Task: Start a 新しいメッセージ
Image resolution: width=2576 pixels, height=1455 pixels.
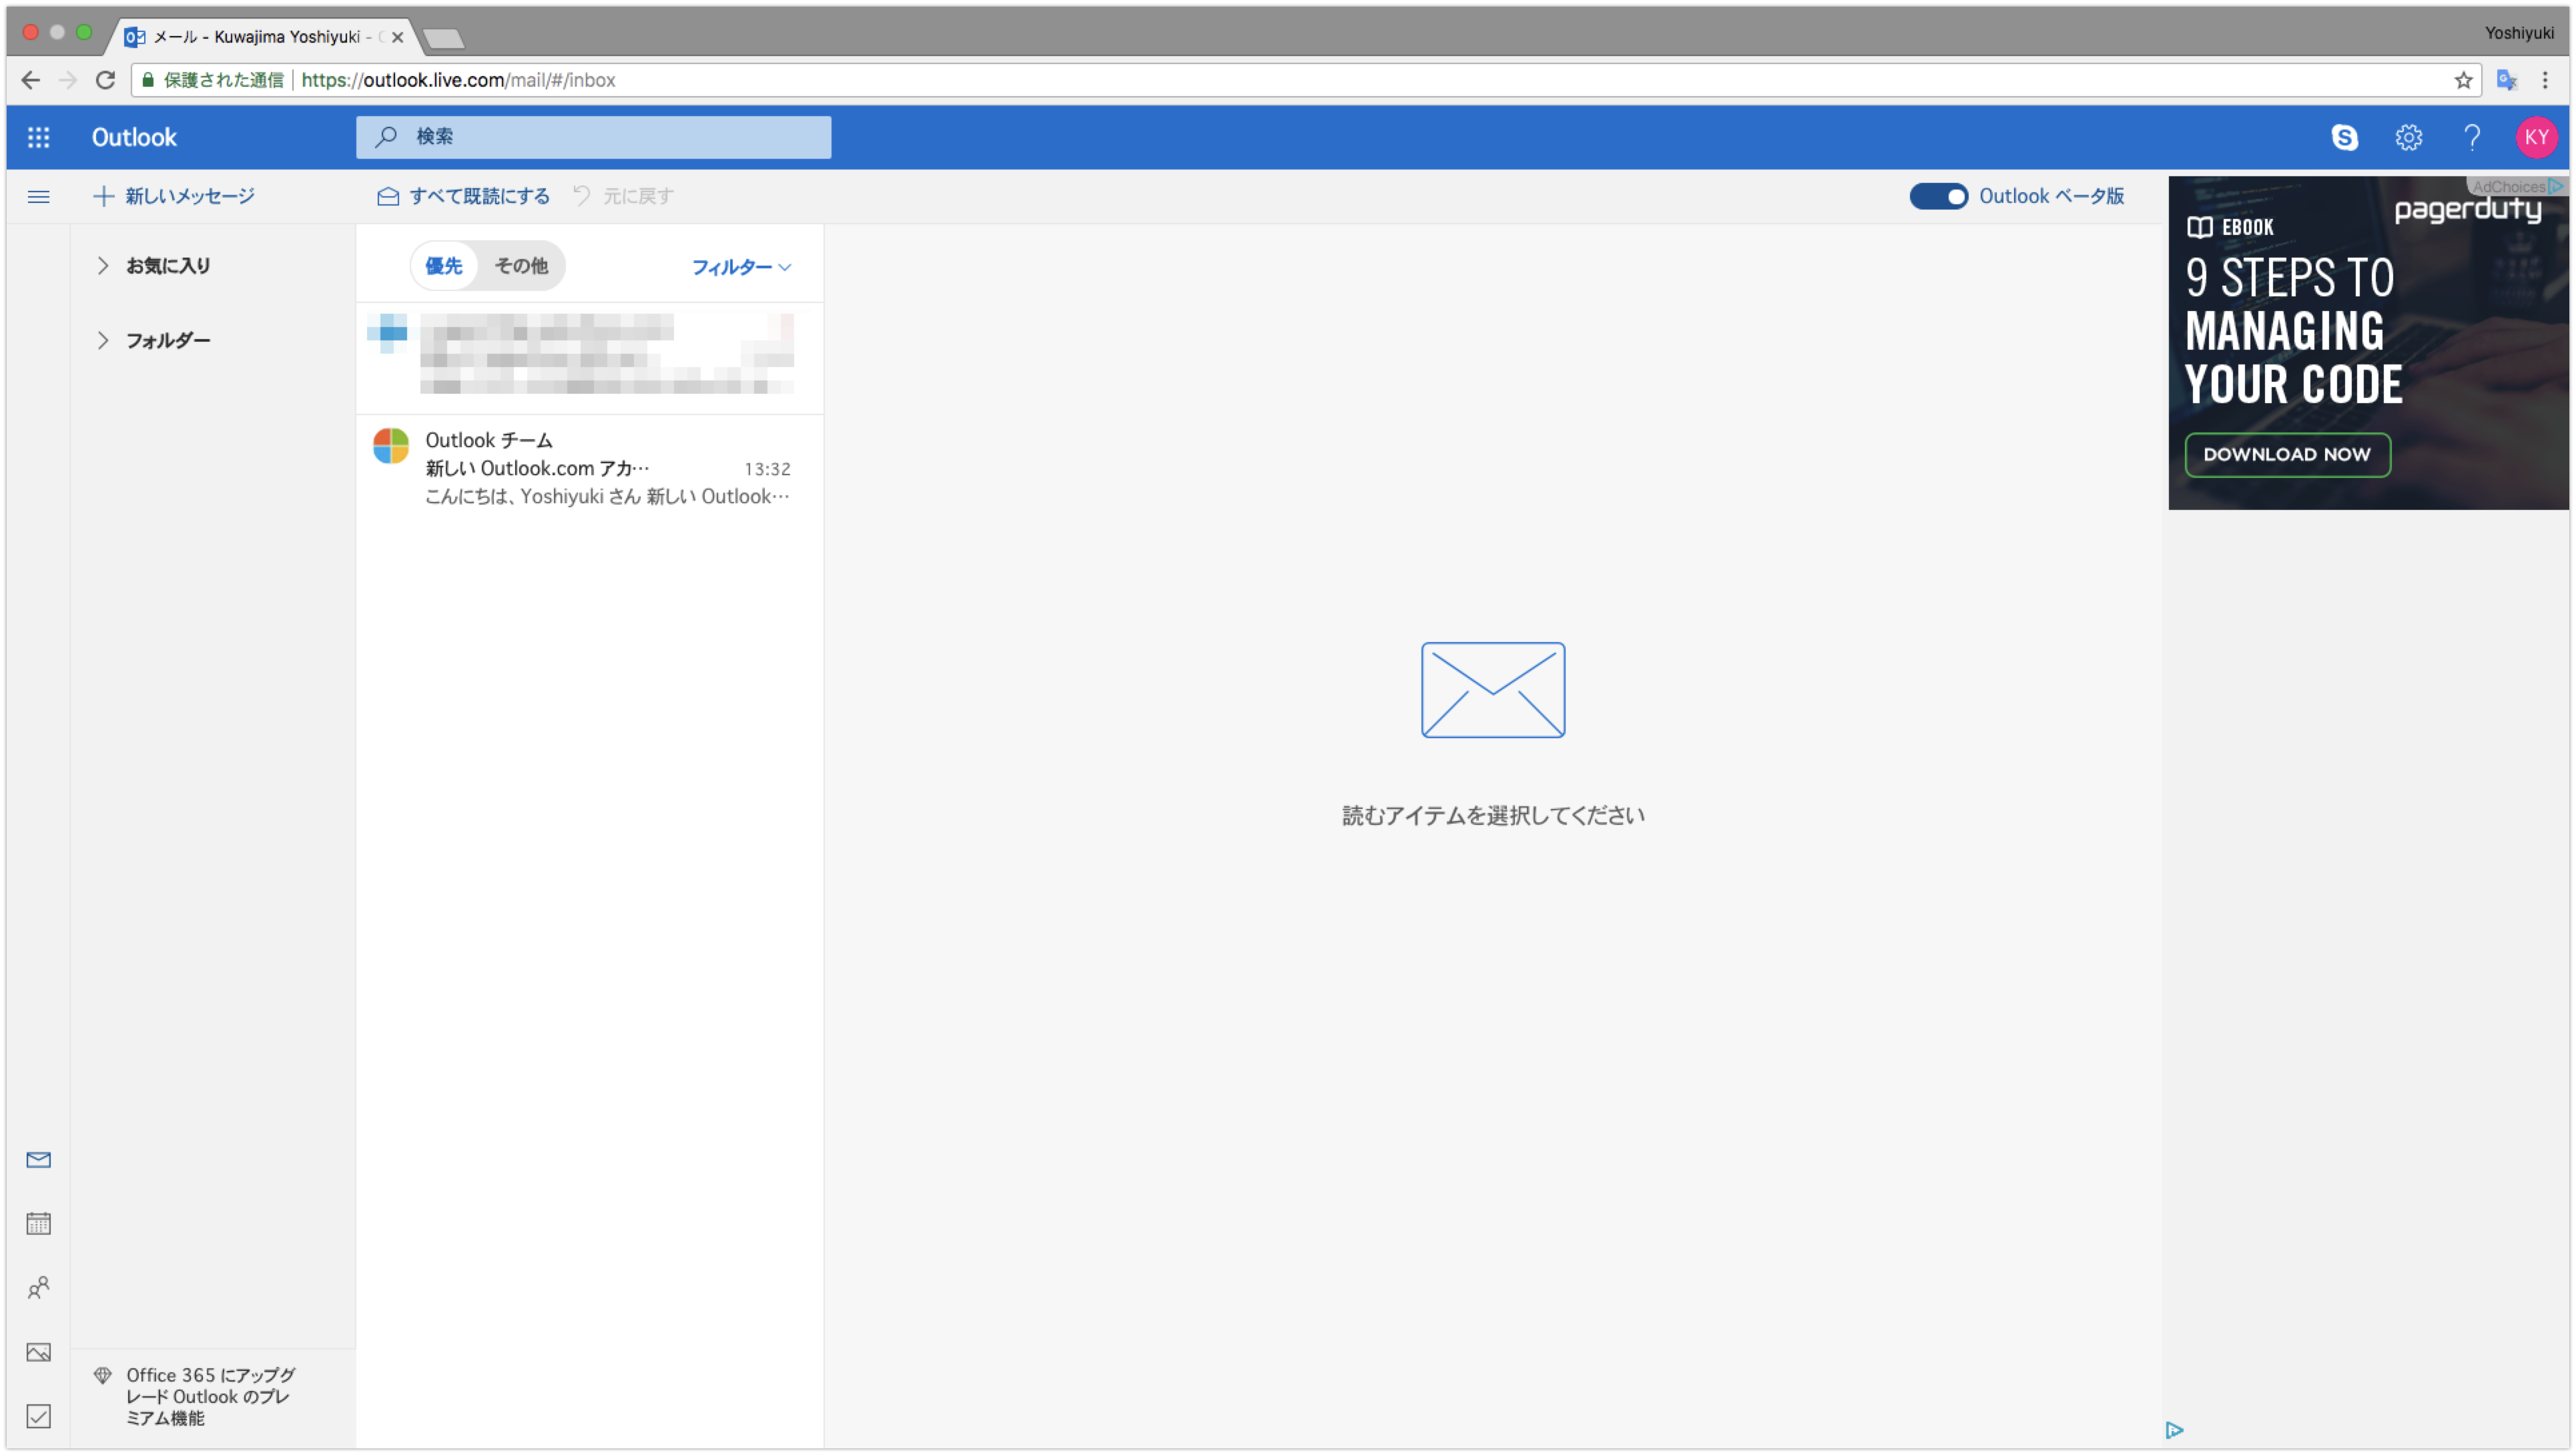Action: click(x=174, y=196)
